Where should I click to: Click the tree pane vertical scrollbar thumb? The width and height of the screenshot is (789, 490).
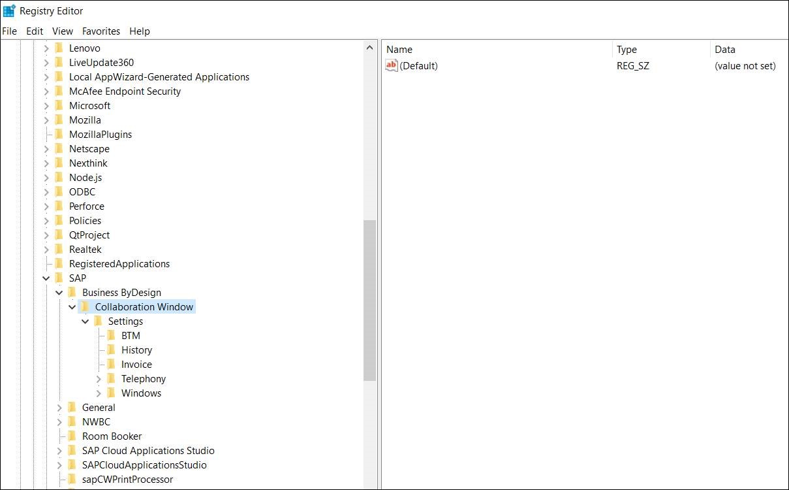(x=369, y=301)
